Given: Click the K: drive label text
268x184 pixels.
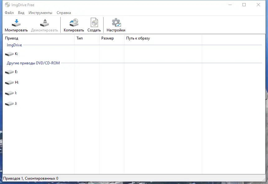Looking at the screenshot, I should 16,54.
